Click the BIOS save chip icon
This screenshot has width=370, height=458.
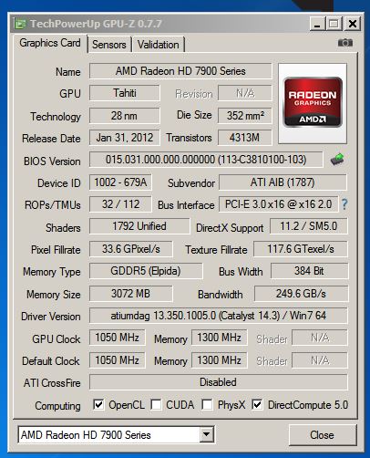tap(337, 160)
